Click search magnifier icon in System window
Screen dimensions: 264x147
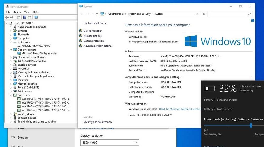(x=249, y=14)
